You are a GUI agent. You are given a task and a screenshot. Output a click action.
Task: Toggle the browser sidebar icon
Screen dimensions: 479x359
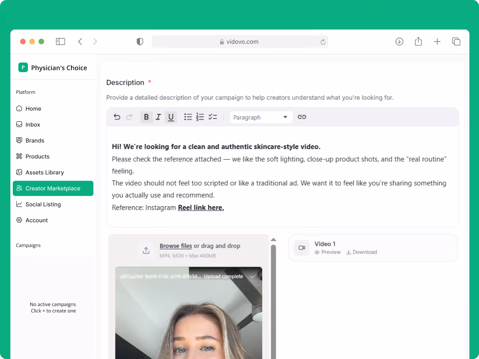click(60, 41)
